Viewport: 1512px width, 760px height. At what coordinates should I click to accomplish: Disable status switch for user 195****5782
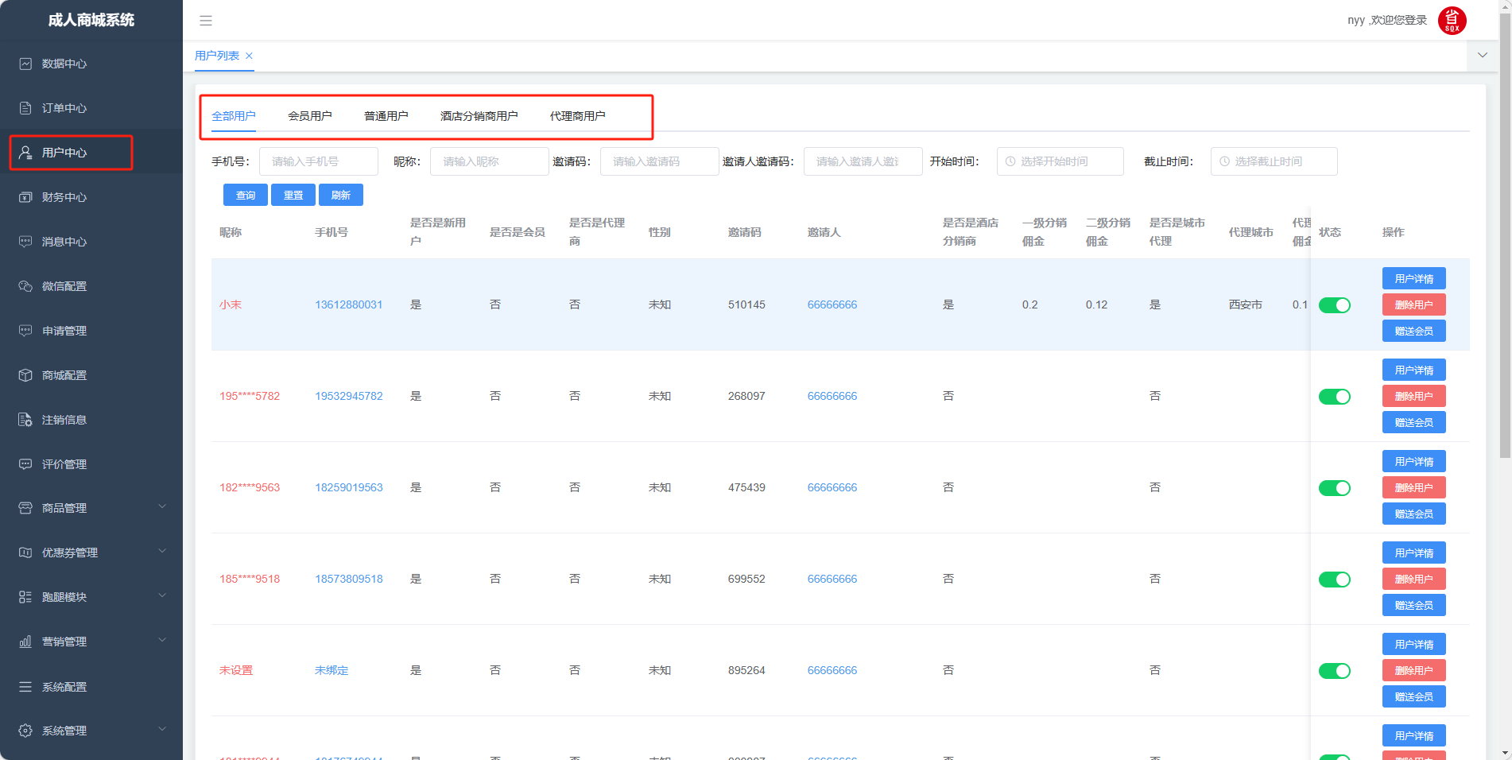(1334, 397)
